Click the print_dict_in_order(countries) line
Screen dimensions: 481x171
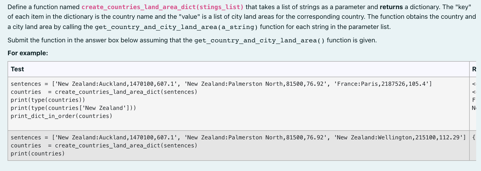click(62, 116)
